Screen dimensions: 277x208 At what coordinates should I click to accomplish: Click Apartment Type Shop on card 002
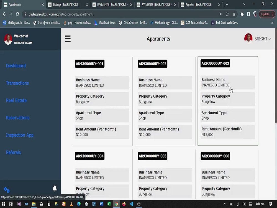click(165, 115)
